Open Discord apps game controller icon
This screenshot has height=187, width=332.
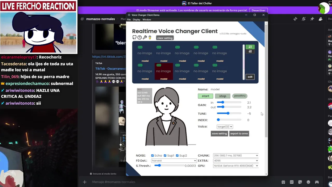point(317,182)
